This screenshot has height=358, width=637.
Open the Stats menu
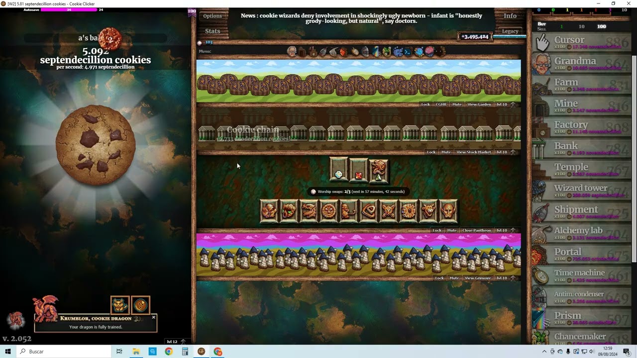click(x=212, y=31)
